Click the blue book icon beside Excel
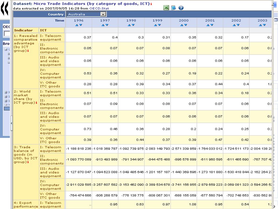The image size is (278, 209). pos(173,8)
